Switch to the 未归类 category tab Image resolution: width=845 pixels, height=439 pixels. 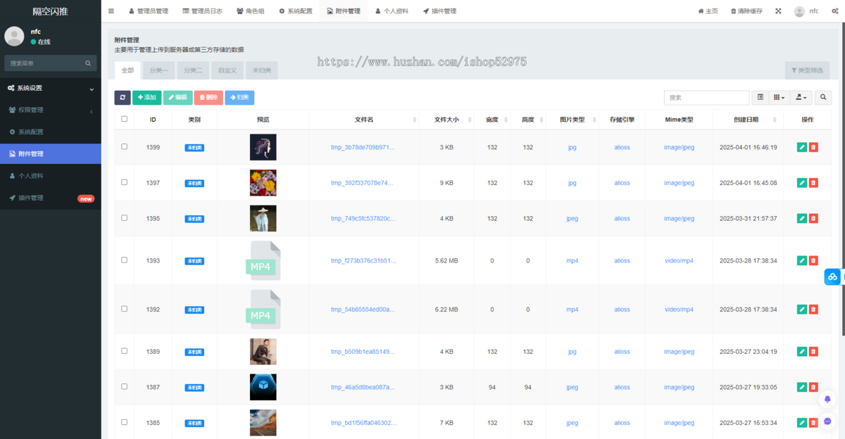[262, 70]
